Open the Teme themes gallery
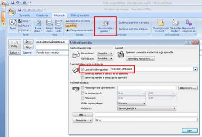Viewport: 202px width, 137px height. (x=13, y=25)
